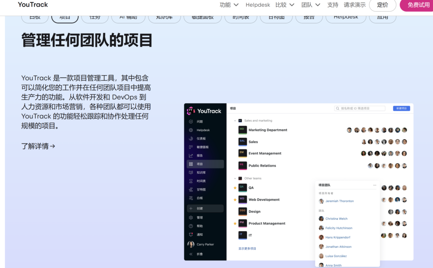The width and height of the screenshot is (433, 268).
Task: Open Hans Krippendorf team member link
Action: tap(338, 238)
